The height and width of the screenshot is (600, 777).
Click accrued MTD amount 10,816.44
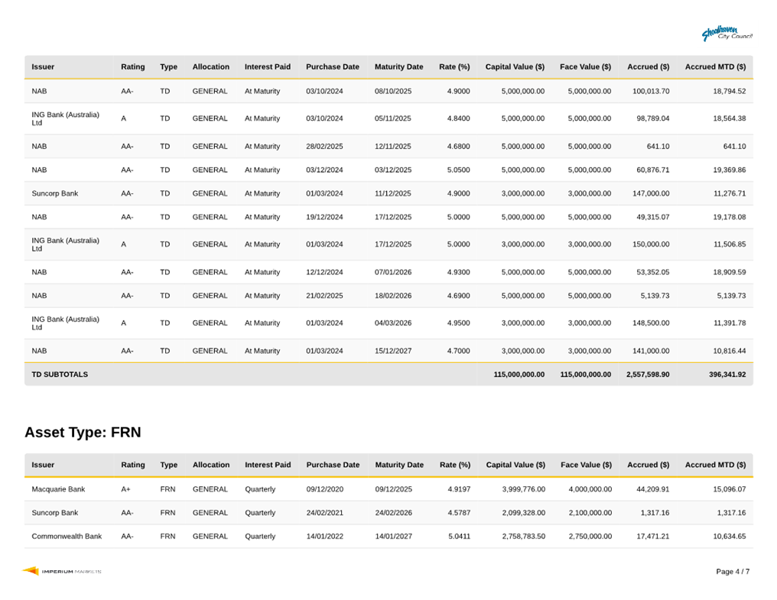pos(729,351)
